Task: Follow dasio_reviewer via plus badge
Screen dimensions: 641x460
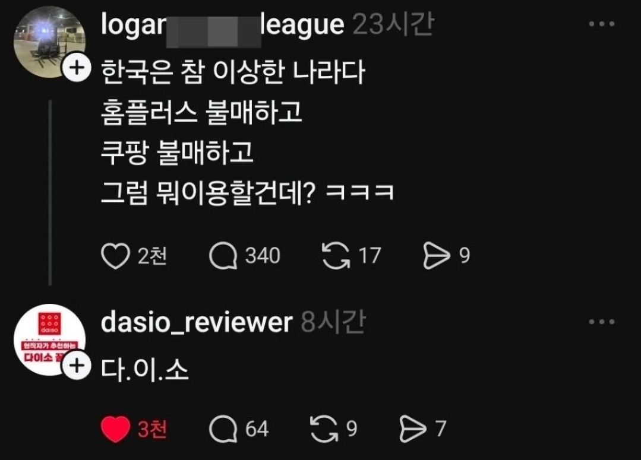Action: pyautogui.click(x=77, y=365)
